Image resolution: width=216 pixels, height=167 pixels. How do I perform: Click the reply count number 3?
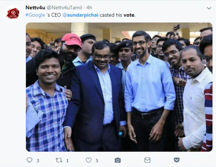[x=38, y=161]
